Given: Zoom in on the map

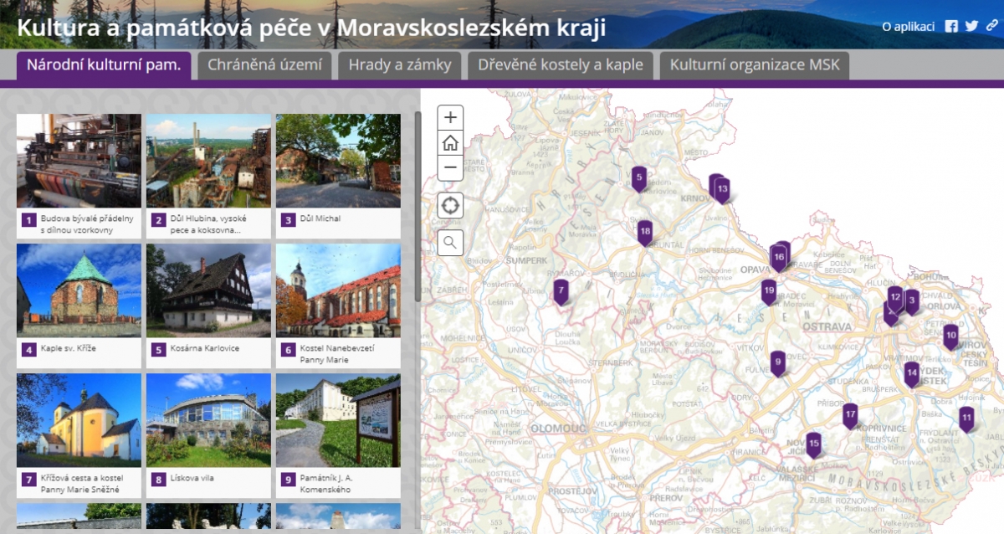Looking at the screenshot, I should pos(450,117).
